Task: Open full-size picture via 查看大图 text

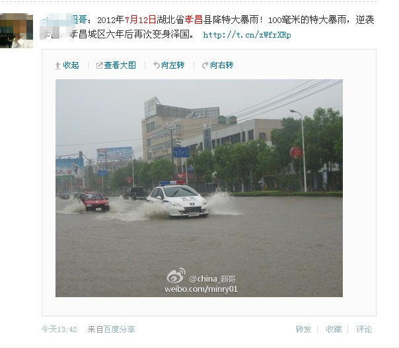Action: click(120, 65)
